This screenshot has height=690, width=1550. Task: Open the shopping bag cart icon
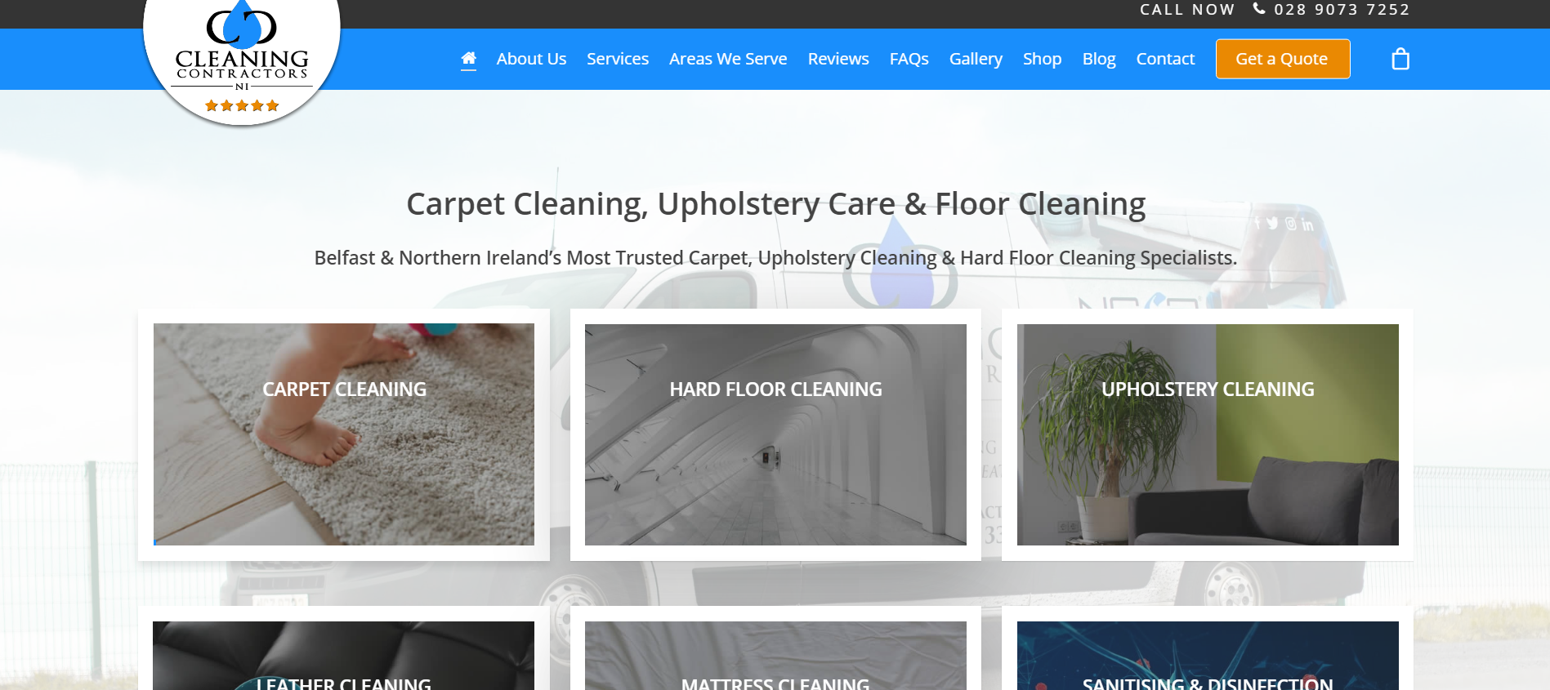(1400, 59)
